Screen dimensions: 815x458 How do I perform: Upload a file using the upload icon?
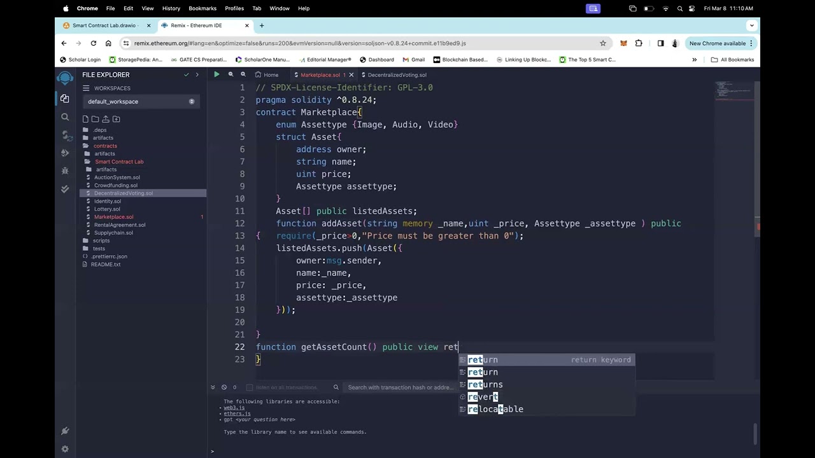coord(106,119)
